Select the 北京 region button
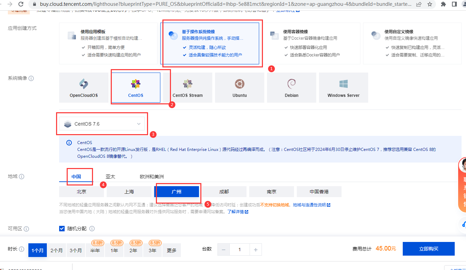 pyautogui.click(x=81, y=192)
